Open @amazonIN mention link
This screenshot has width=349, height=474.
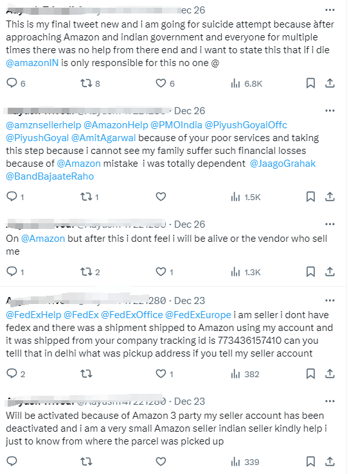[32, 63]
